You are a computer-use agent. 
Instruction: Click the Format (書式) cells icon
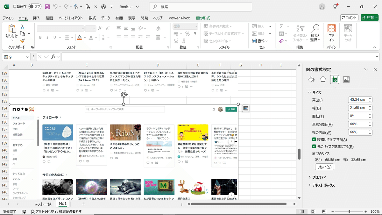255,41
